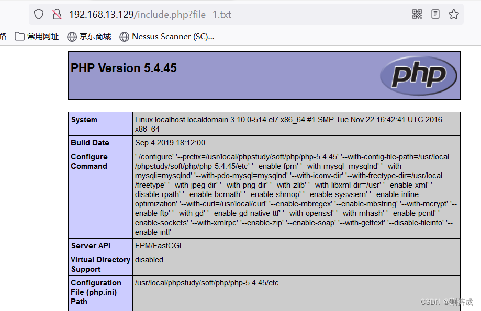Click the insecure connection padlock icon
Image resolution: width=481 pixels, height=311 pixels.
click(57, 14)
